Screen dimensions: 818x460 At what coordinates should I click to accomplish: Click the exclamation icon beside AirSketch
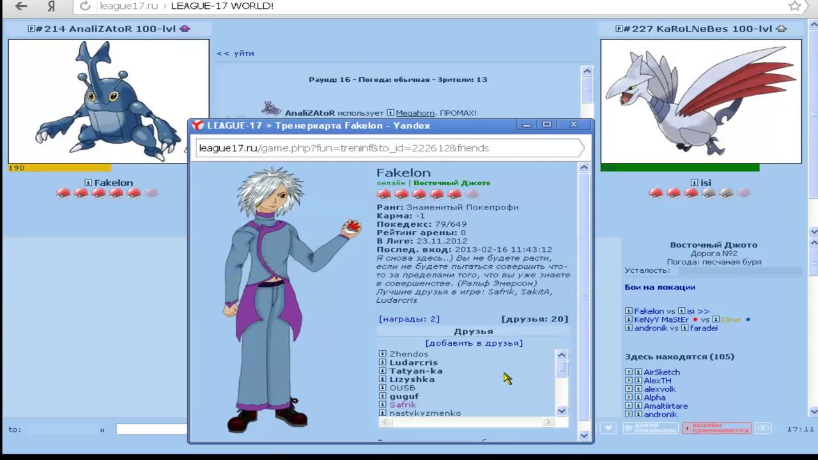pos(628,372)
